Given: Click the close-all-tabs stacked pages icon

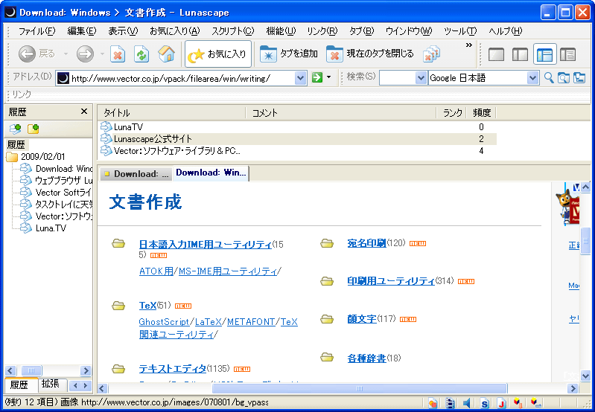Looking at the screenshot, I should click(431, 54).
